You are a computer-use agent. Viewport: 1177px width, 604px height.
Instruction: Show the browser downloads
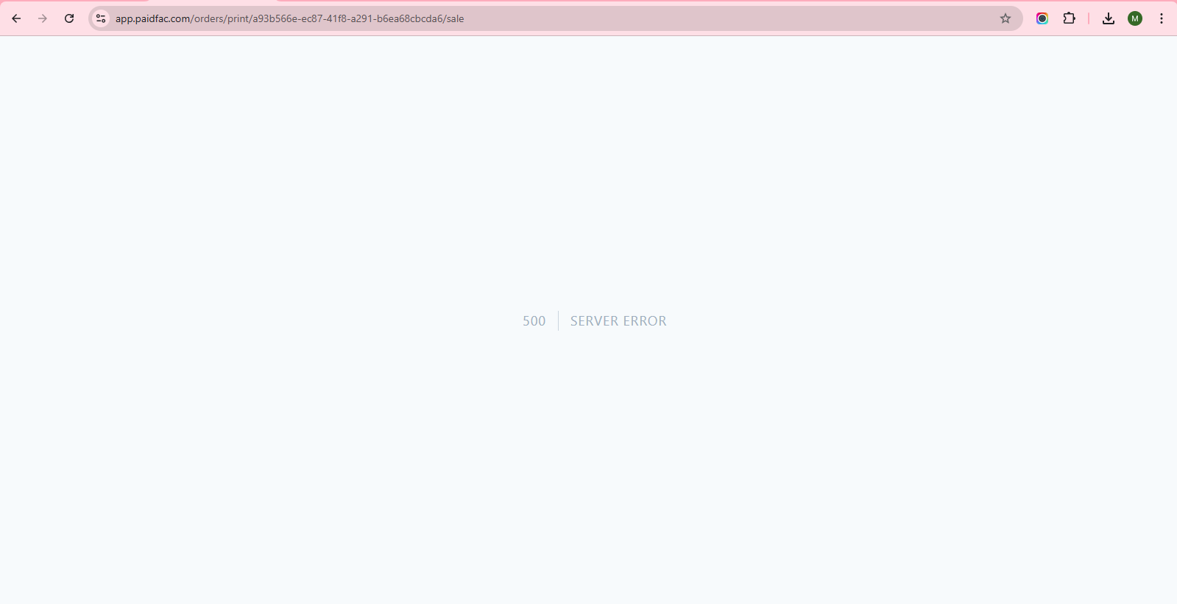click(1109, 18)
